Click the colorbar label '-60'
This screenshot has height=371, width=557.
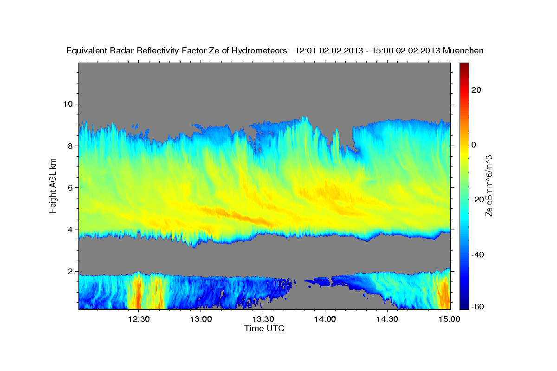click(478, 306)
